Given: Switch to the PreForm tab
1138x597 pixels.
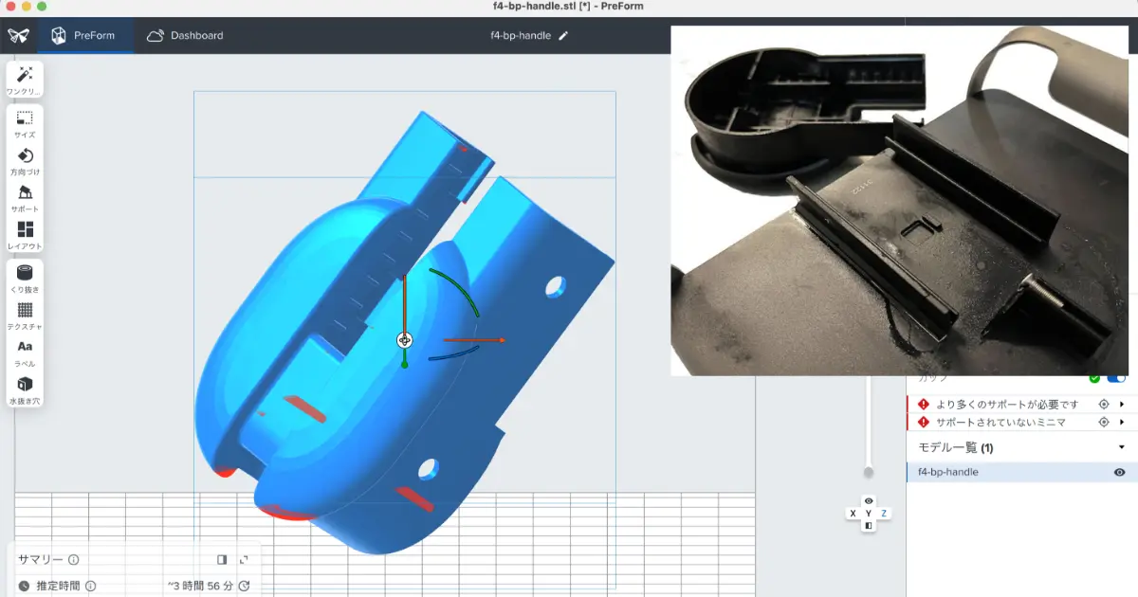Looking at the screenshot, I should coord(83,35).
